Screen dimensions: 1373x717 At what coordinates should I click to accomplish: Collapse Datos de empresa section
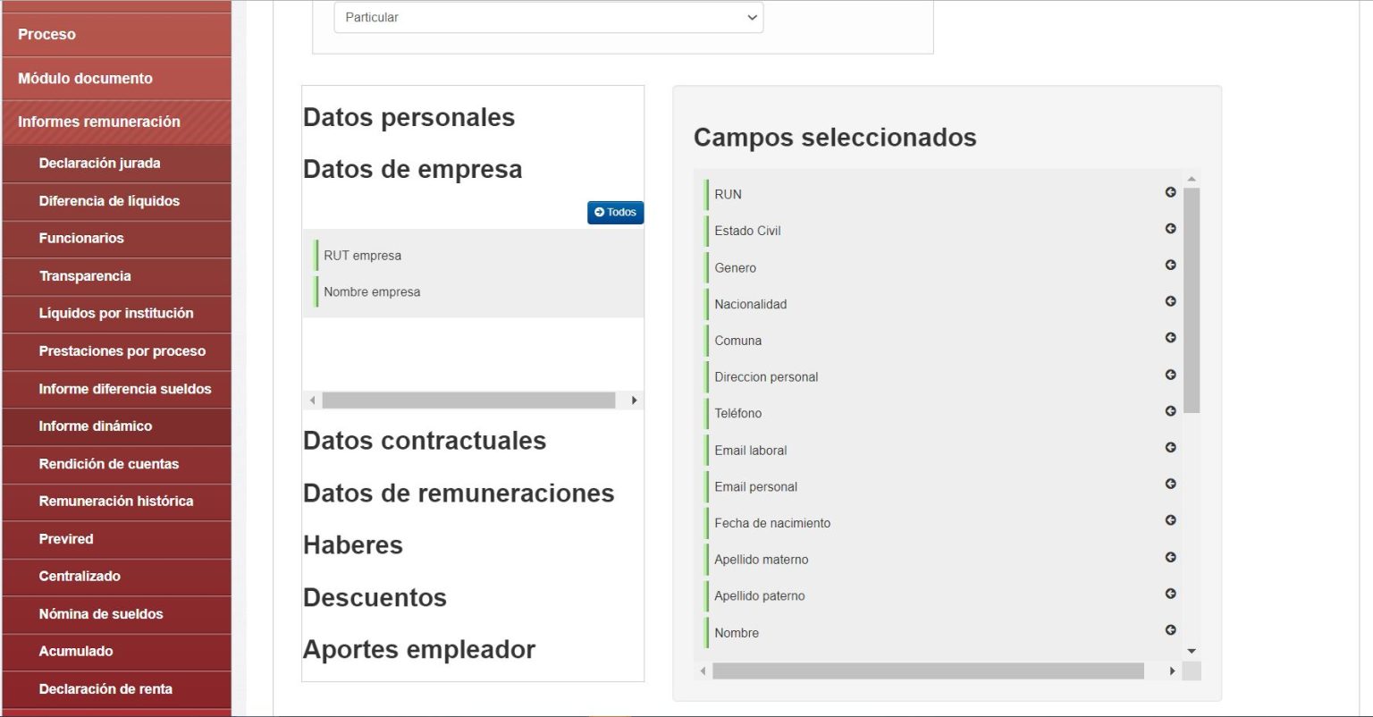click(412, 169)
